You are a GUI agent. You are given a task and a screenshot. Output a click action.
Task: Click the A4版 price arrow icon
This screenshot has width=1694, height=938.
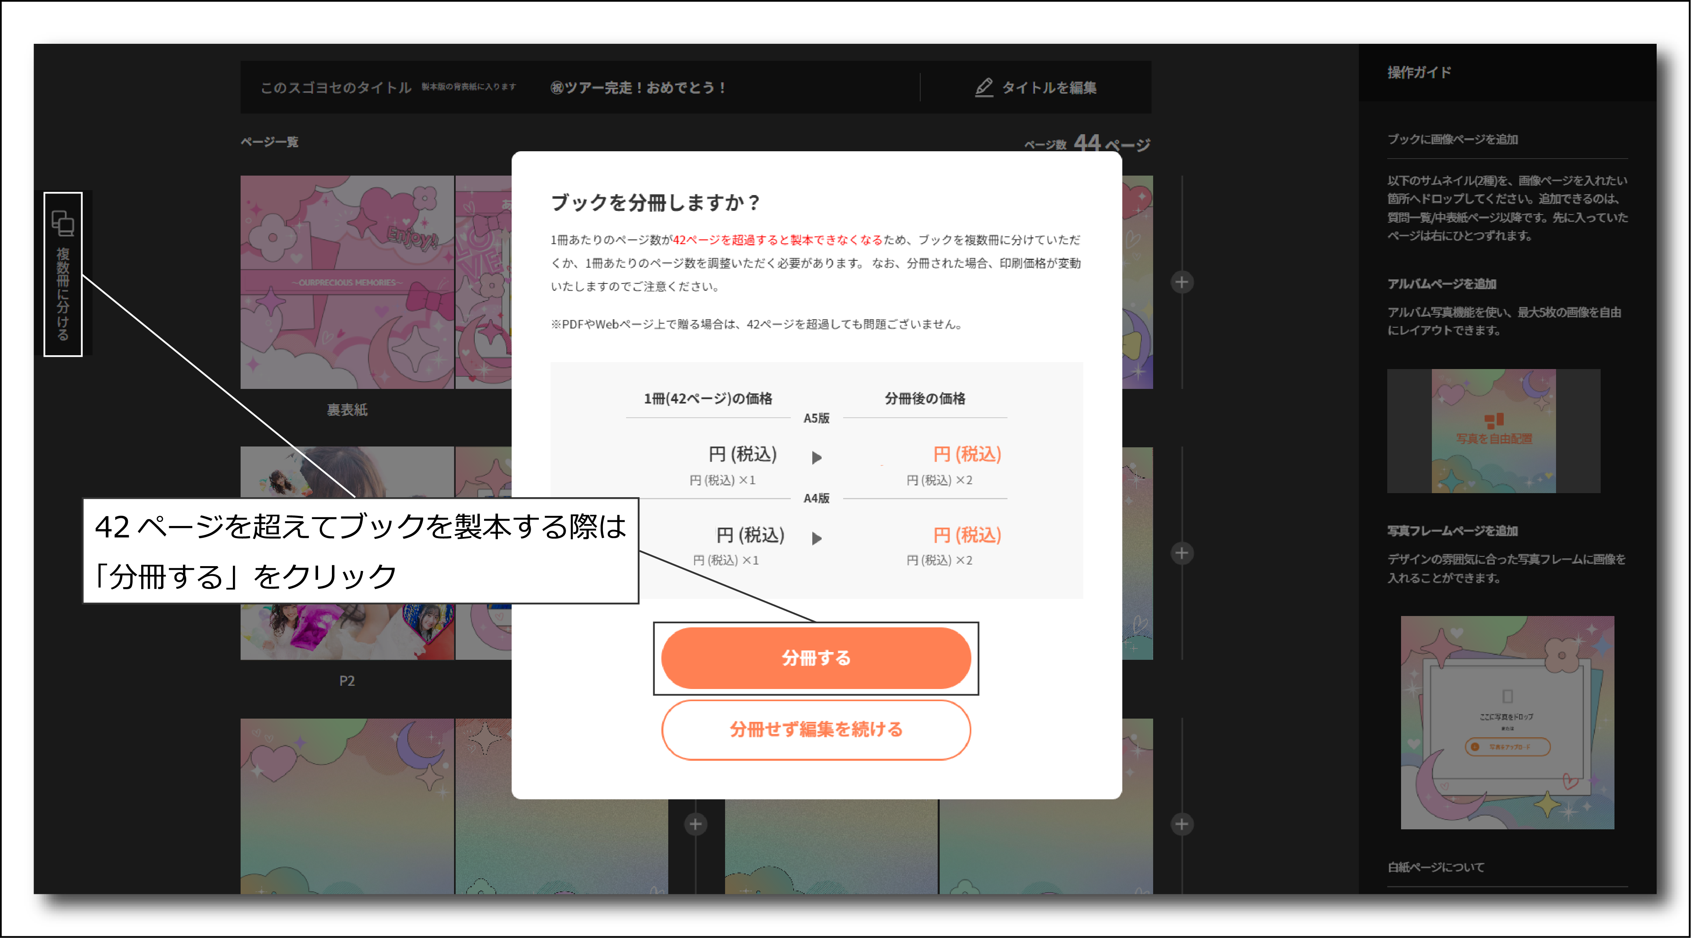[816, 538]
